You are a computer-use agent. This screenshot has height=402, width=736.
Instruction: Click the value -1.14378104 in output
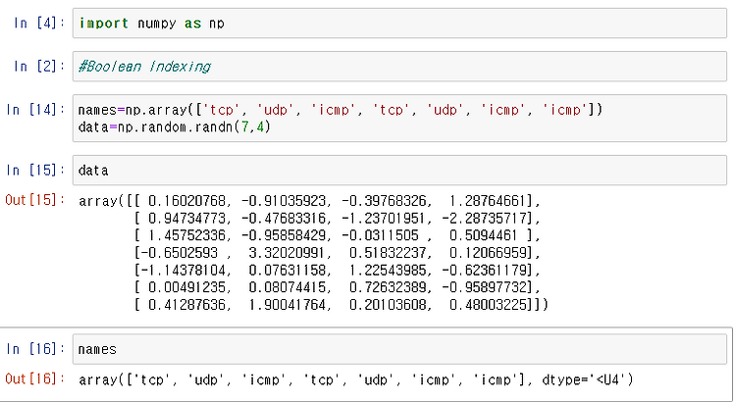click(x=184, y=271)
